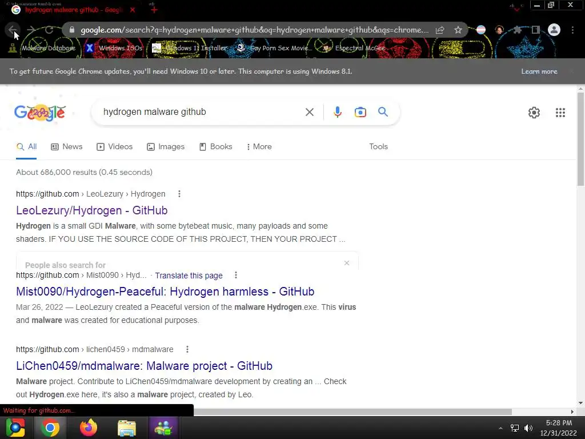Open the Gay Porn Sex Movie bookmark
The height and width of the screenshot is (439, 585).
coord(274,48)
